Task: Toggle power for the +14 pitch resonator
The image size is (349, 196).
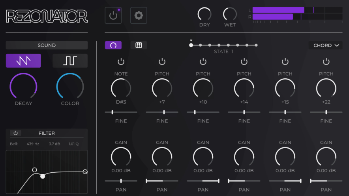Action: pos(244,62)
